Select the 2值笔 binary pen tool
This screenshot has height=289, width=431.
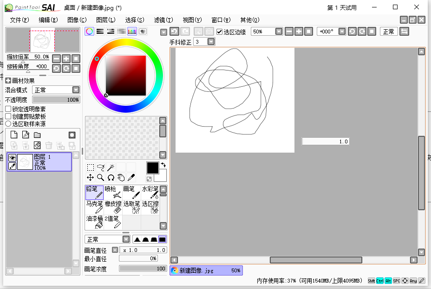point(113,222)
